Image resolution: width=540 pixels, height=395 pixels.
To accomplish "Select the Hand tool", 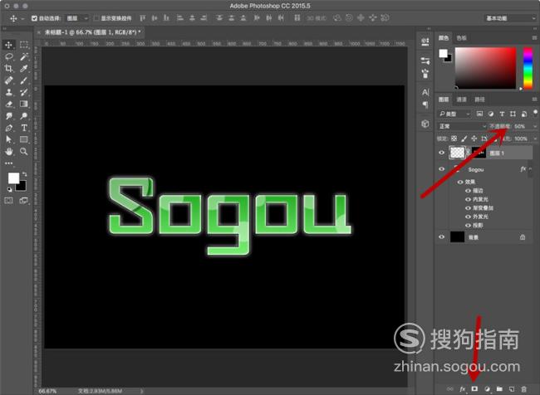I will pos(8,151).
